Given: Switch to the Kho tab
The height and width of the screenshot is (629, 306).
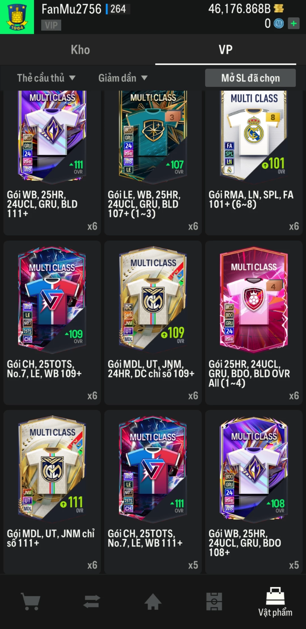Looking at the screenshot, I should click(80, 50).
